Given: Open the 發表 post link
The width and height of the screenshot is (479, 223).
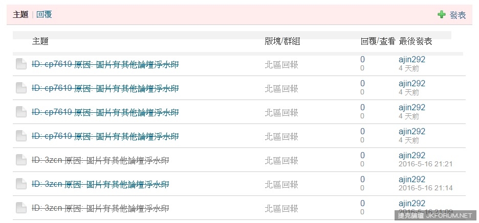Looking at the screenshot, I should (458, 15).
